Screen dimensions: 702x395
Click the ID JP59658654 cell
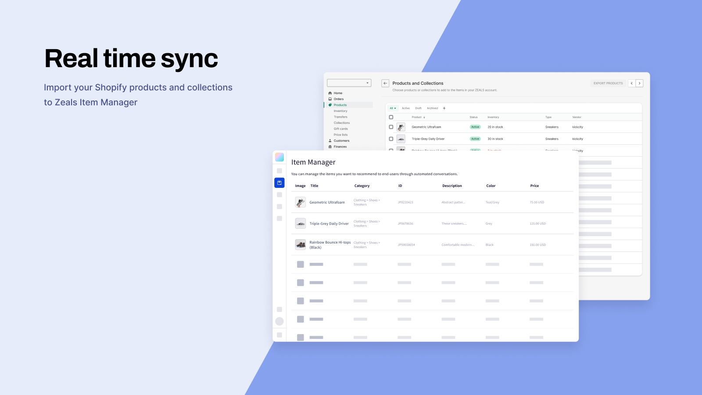point(406,245)
